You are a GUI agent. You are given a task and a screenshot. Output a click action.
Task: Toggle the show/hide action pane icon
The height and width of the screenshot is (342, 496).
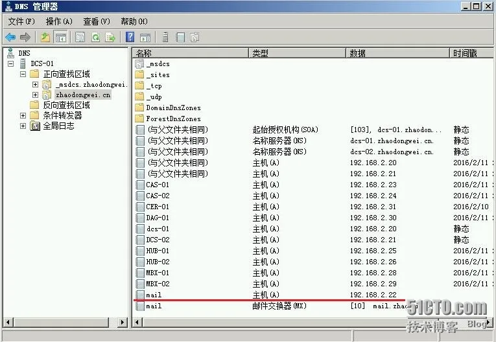coord(145,38)
